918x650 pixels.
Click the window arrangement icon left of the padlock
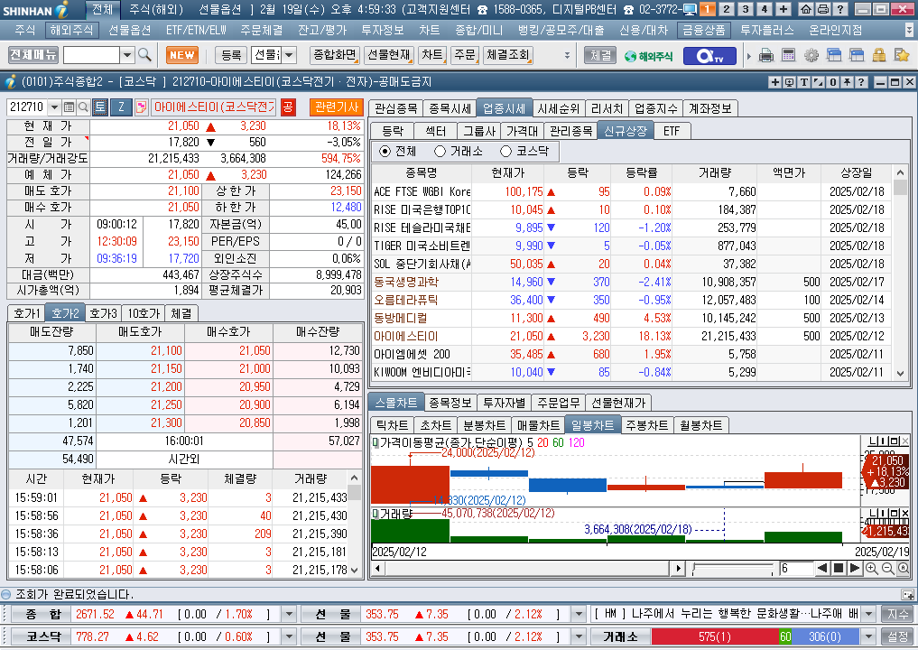coord(857,56)
